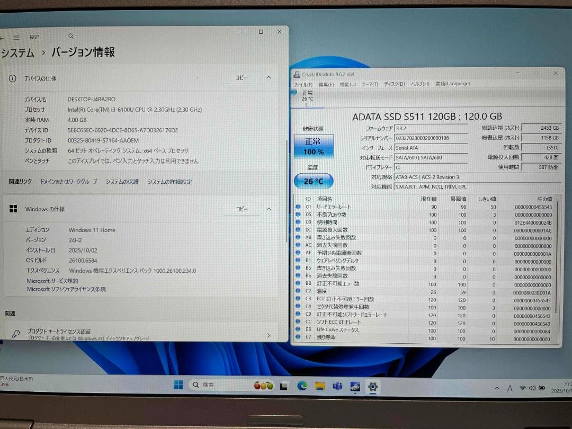The image size is (572, 429).
Task: Open ファイル(F) menu in CrystalDiskInfo
Action: (303, 84)
